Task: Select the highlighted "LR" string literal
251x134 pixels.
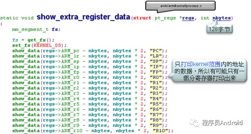Action: tap(156, 56)
